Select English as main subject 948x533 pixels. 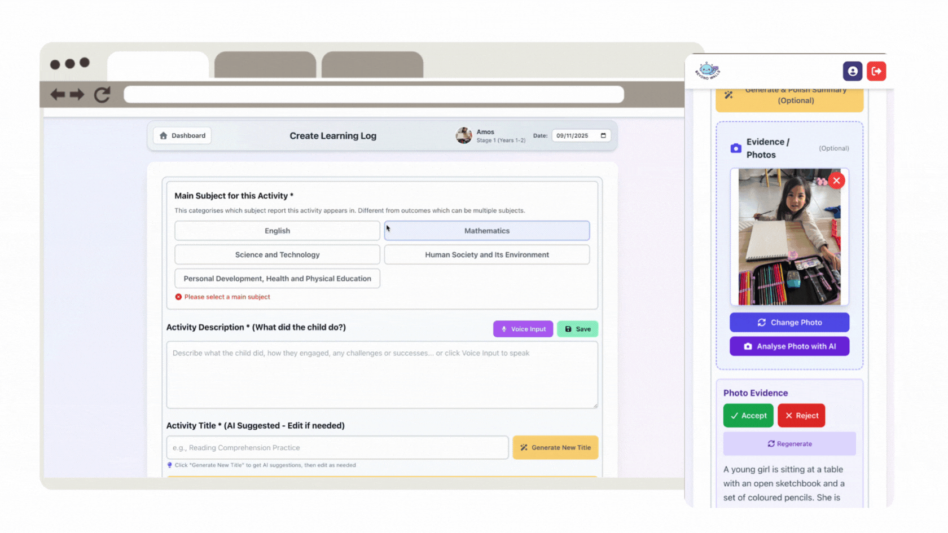[x=277, y=231]
